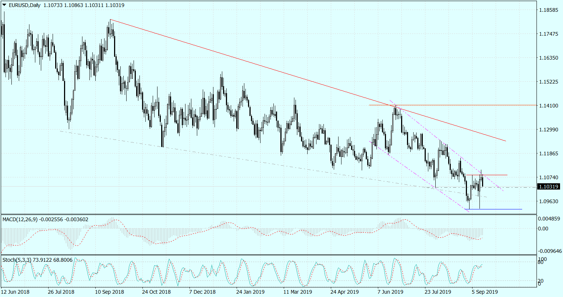Click the 24 Jan 2019 date label
Image resolution: width=563 pixels, height=297 pixels.
click(x=251, y=292)
